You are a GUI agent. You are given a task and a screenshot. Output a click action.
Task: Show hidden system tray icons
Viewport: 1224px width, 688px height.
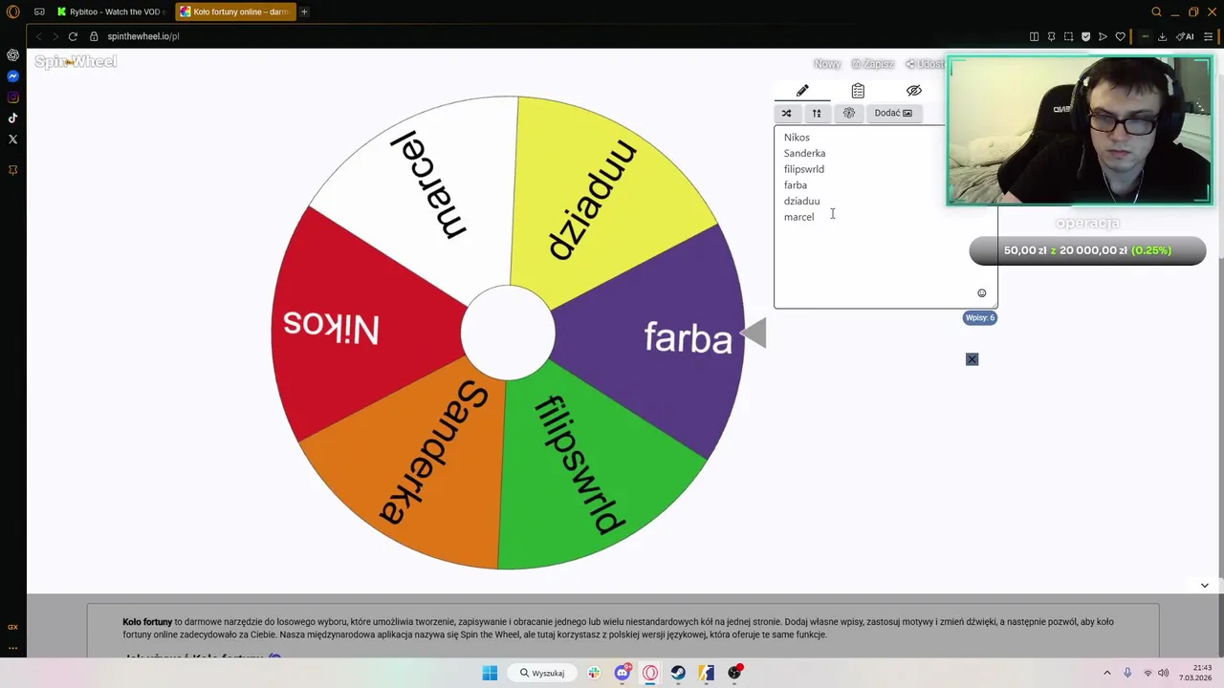point(1107,673)
